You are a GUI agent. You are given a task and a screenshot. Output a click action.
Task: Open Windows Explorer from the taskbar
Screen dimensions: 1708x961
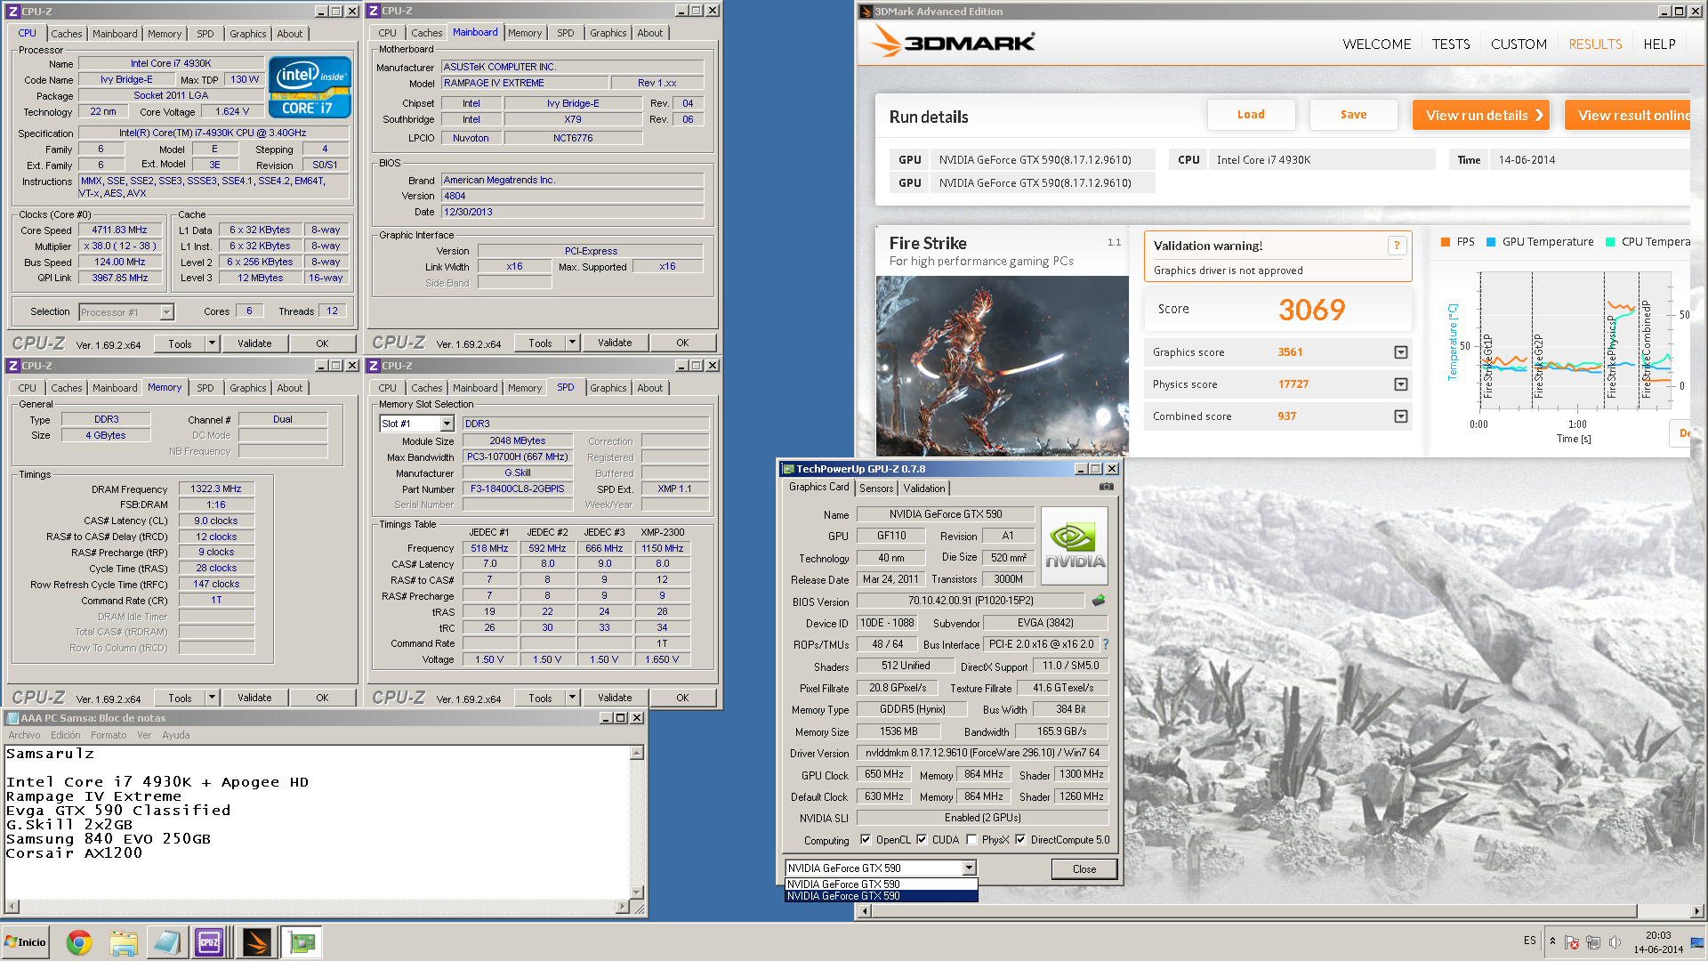coord(124,942)
